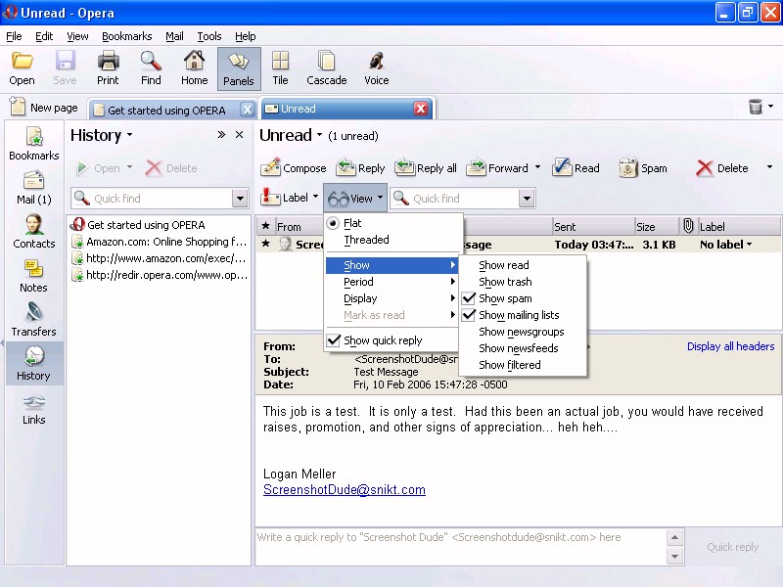Viewport: 783px width, 587px height.
Task: Open the Bookmarks menu
Action: coord(127,36)
